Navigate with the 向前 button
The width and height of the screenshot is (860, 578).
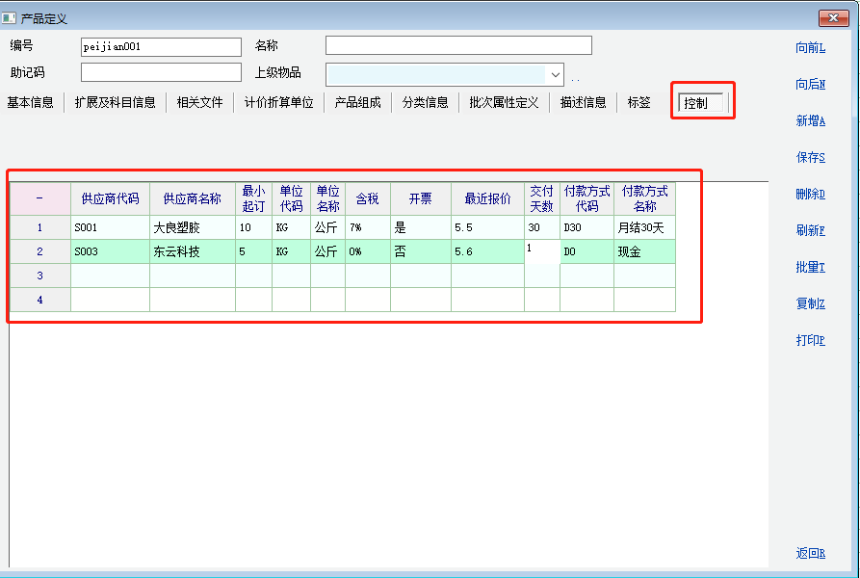click(x=810, y=48)
